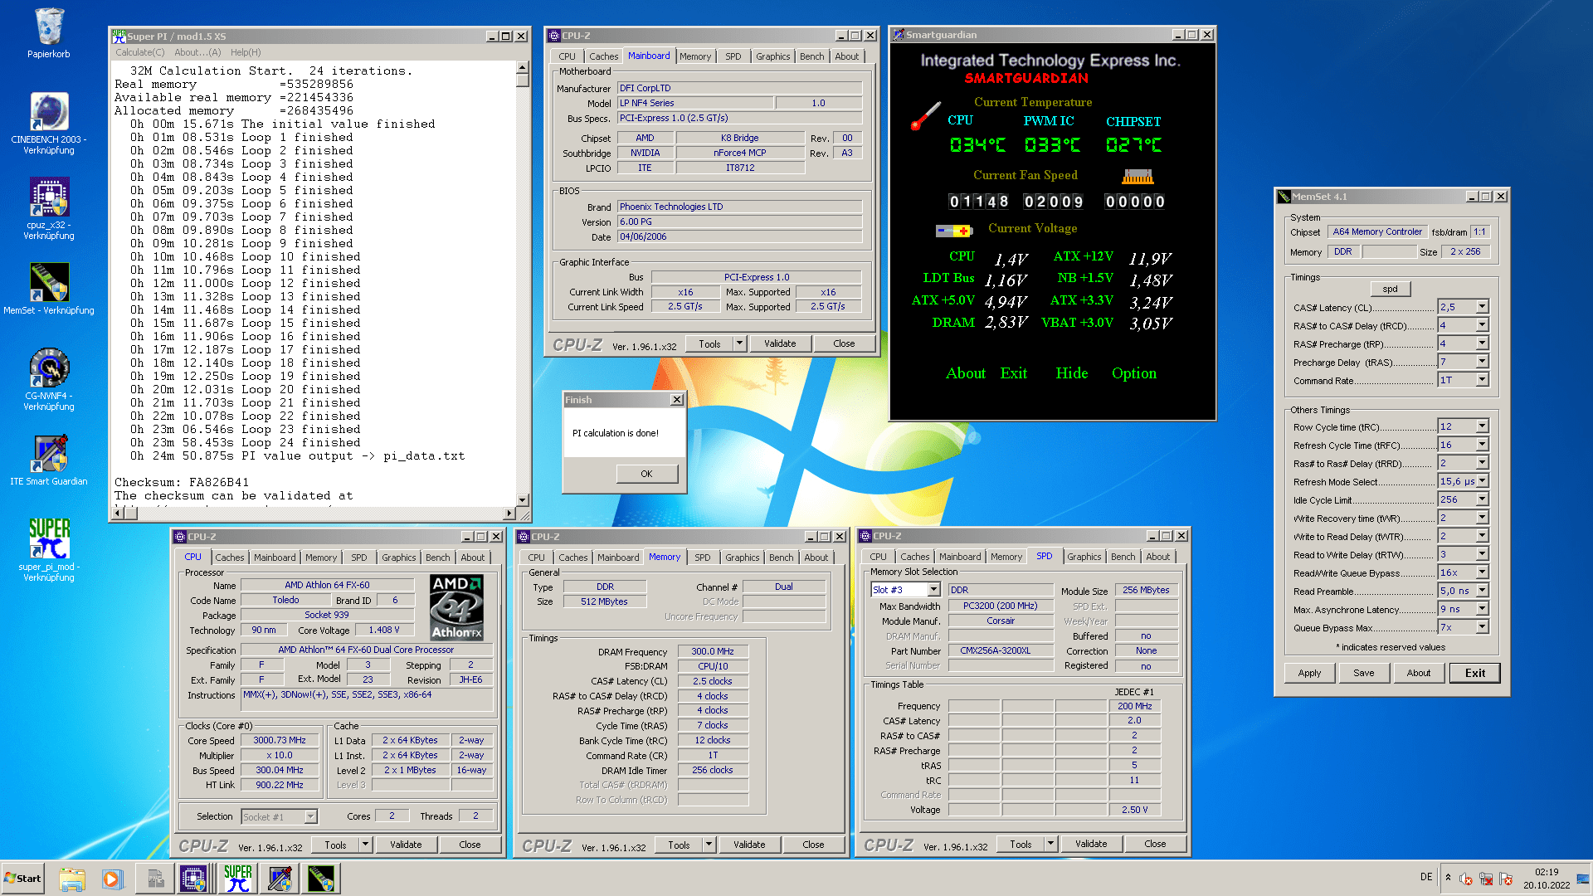Open the Help menu in Super PI
Viewport: 1593px width, 896px height.
pyautogui.click(x=246, y=52)
